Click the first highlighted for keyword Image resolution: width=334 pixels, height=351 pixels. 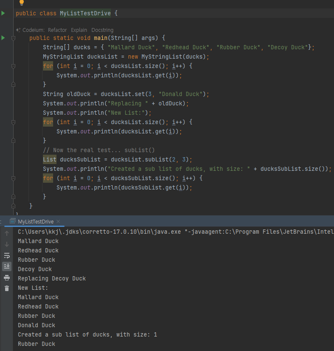tap(48, 66)
